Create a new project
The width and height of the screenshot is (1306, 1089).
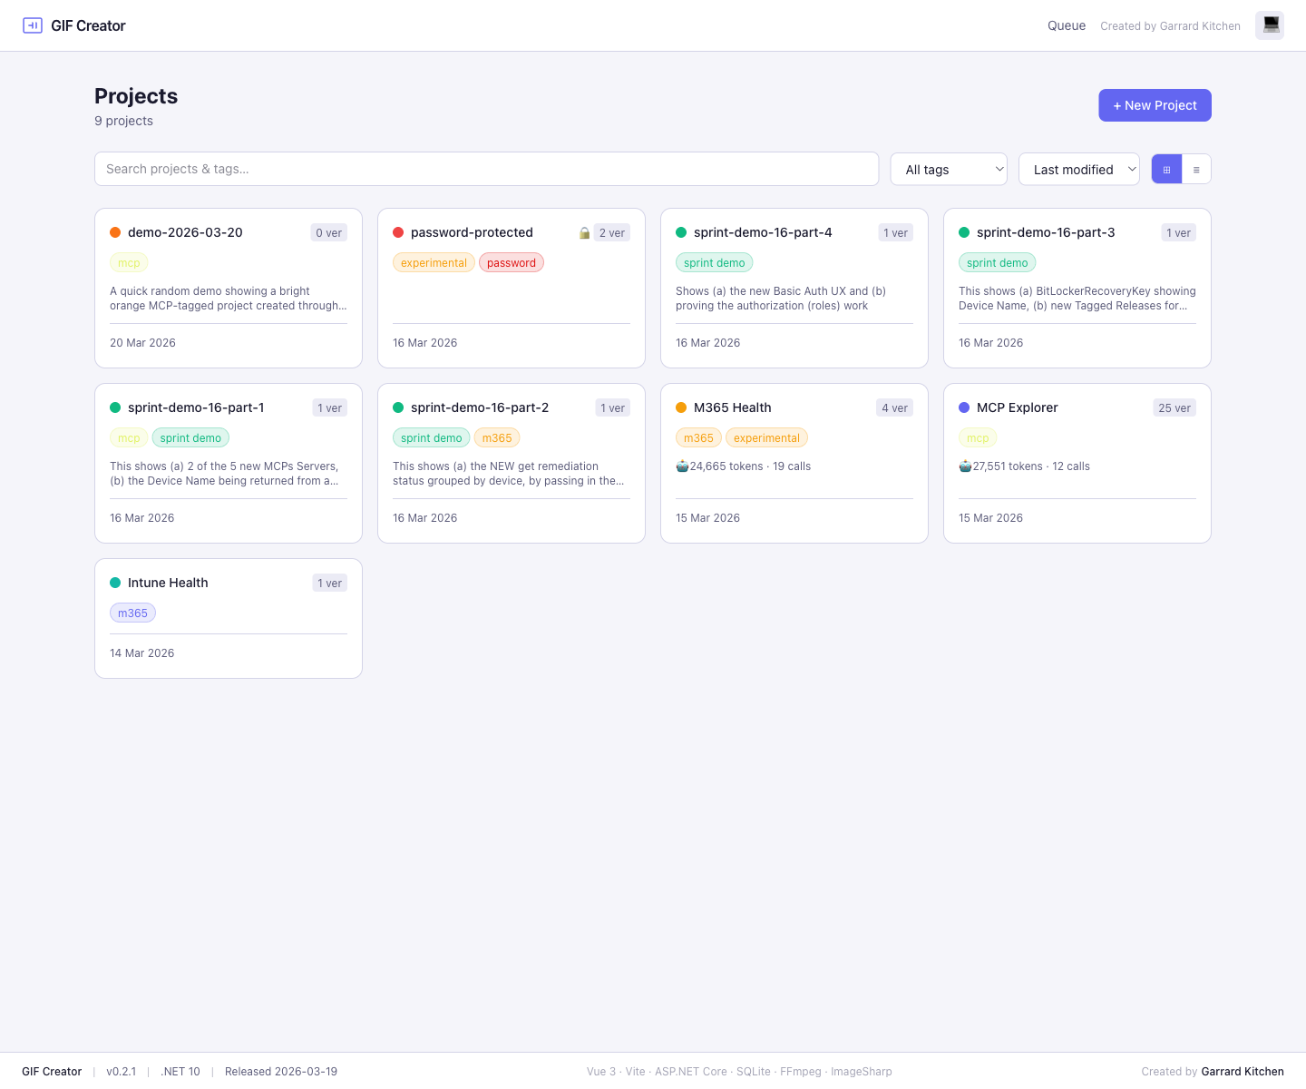point(1155,105)
